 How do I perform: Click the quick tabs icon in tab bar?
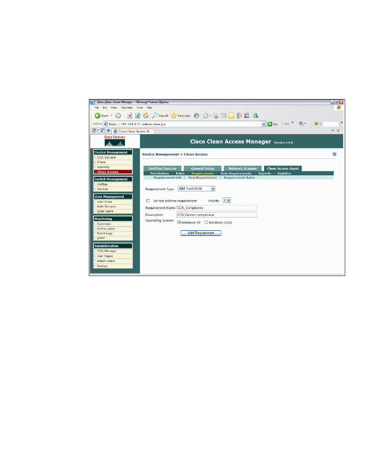[x=103, y=131]
